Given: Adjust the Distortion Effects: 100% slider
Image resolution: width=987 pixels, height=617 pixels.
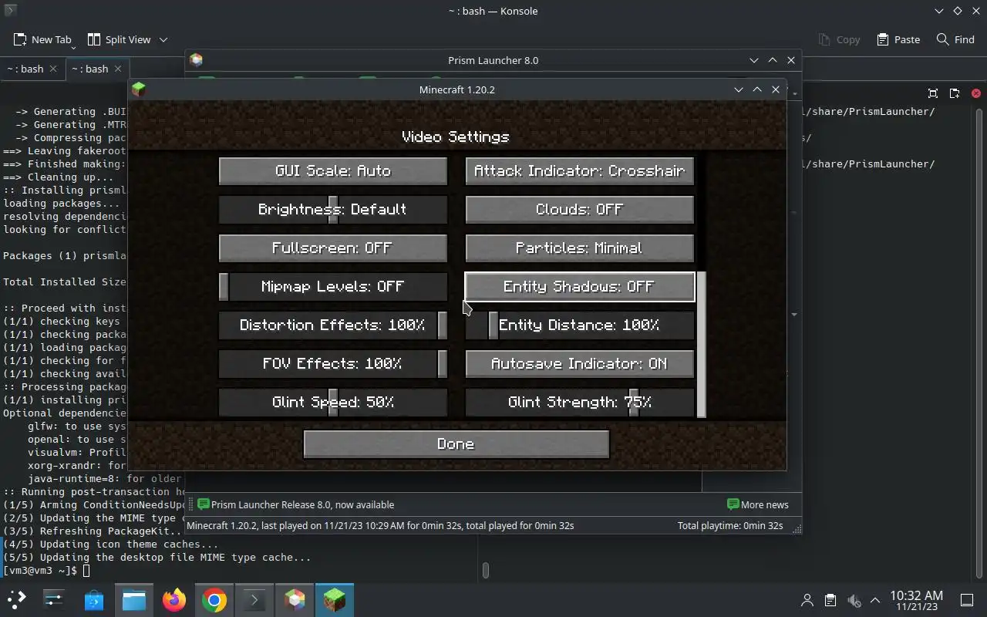Looking at the screenshot, I should [x=333, y=325].
